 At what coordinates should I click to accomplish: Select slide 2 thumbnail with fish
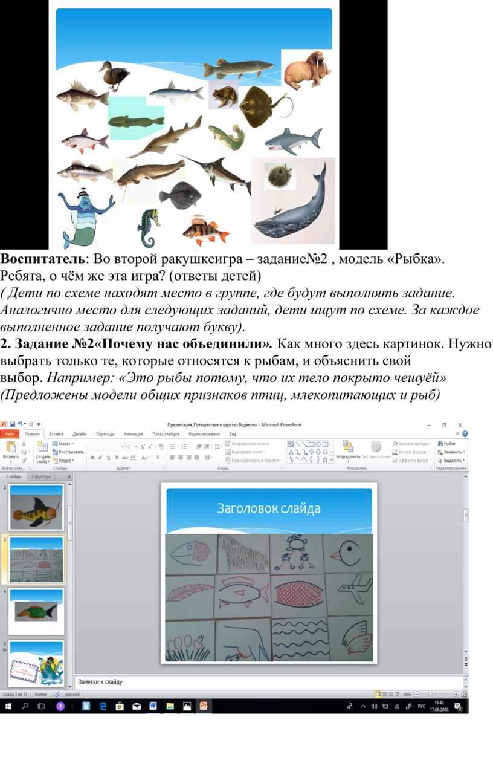(36, 507)
